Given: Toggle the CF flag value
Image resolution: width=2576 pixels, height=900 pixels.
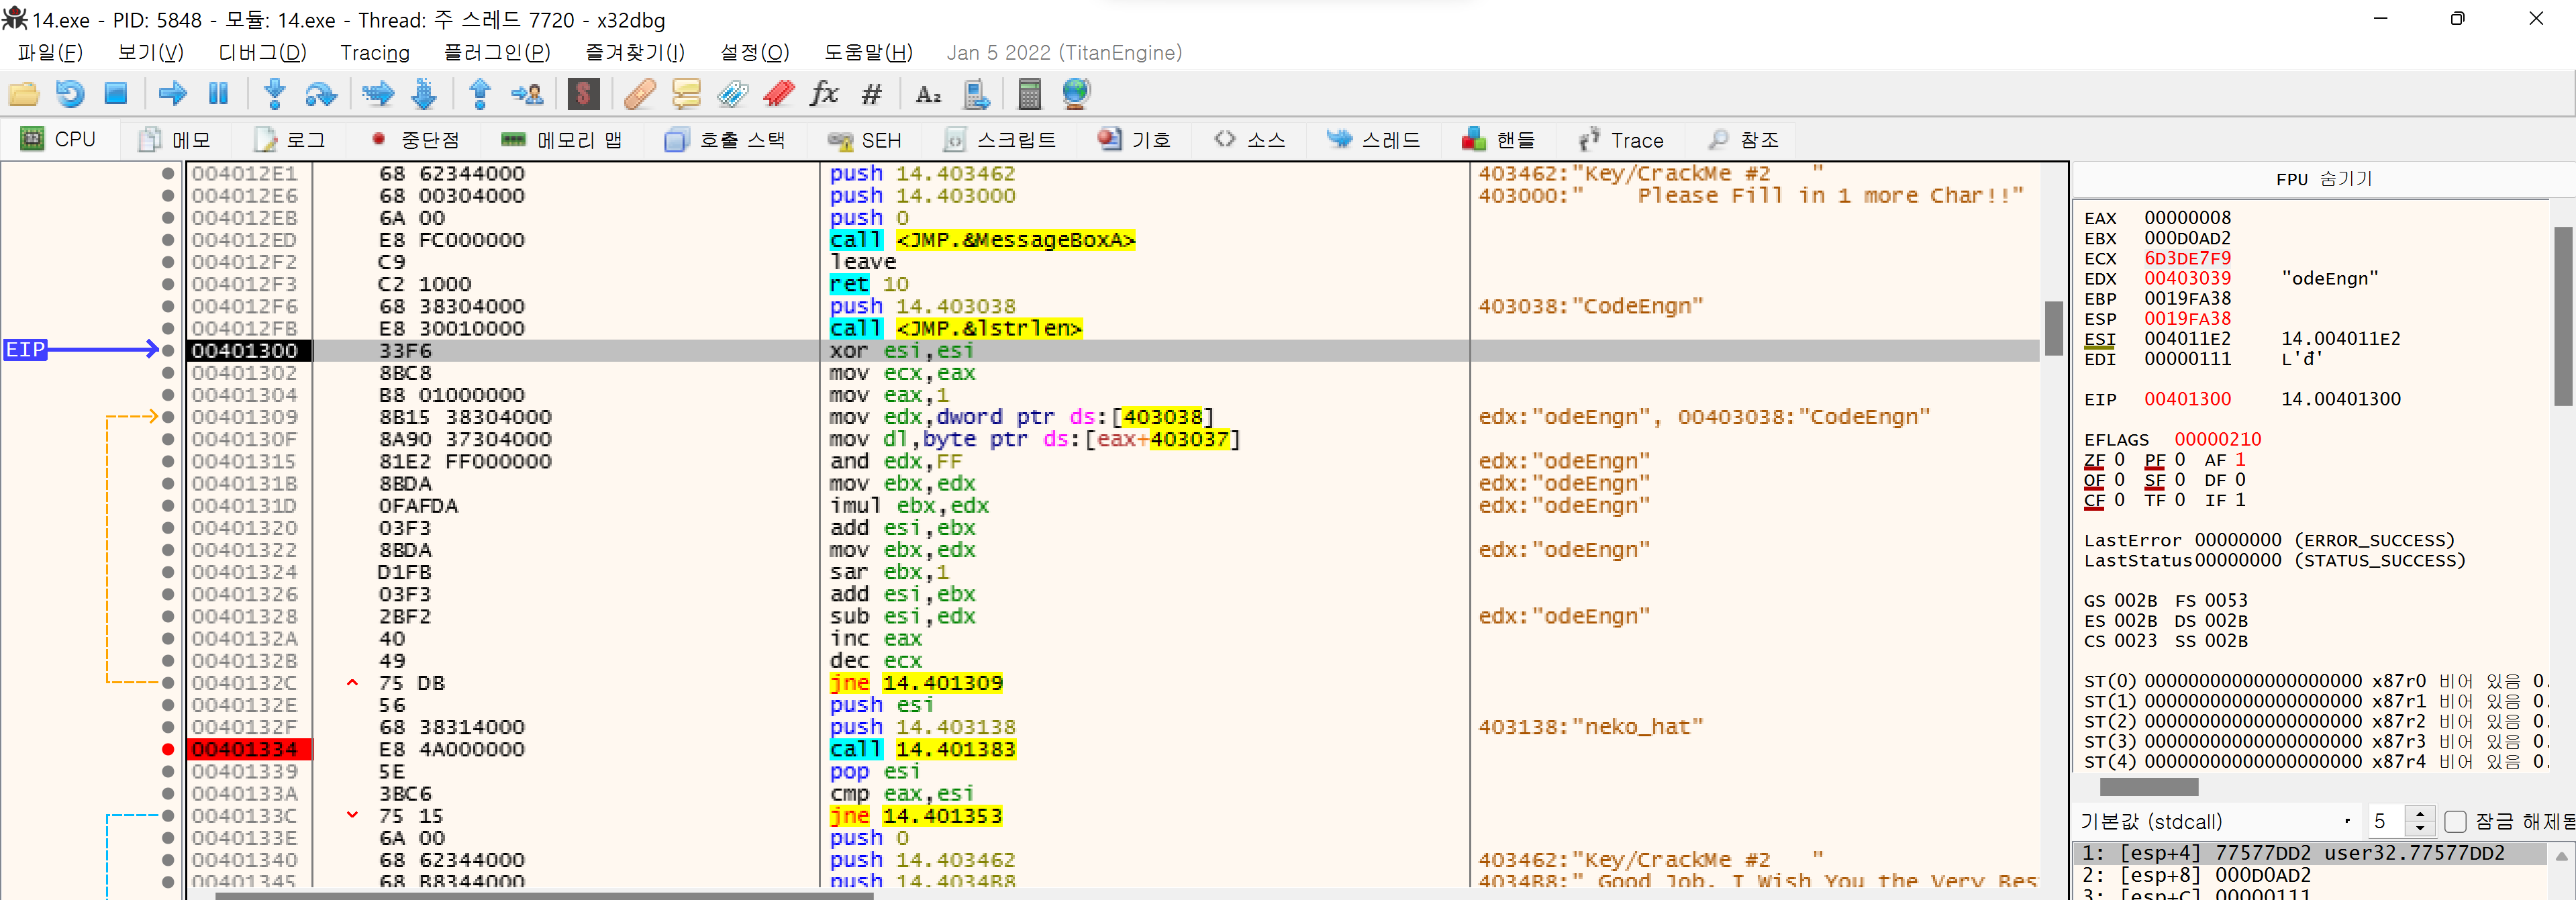Looking at the screenshot, I should 2118,500.
